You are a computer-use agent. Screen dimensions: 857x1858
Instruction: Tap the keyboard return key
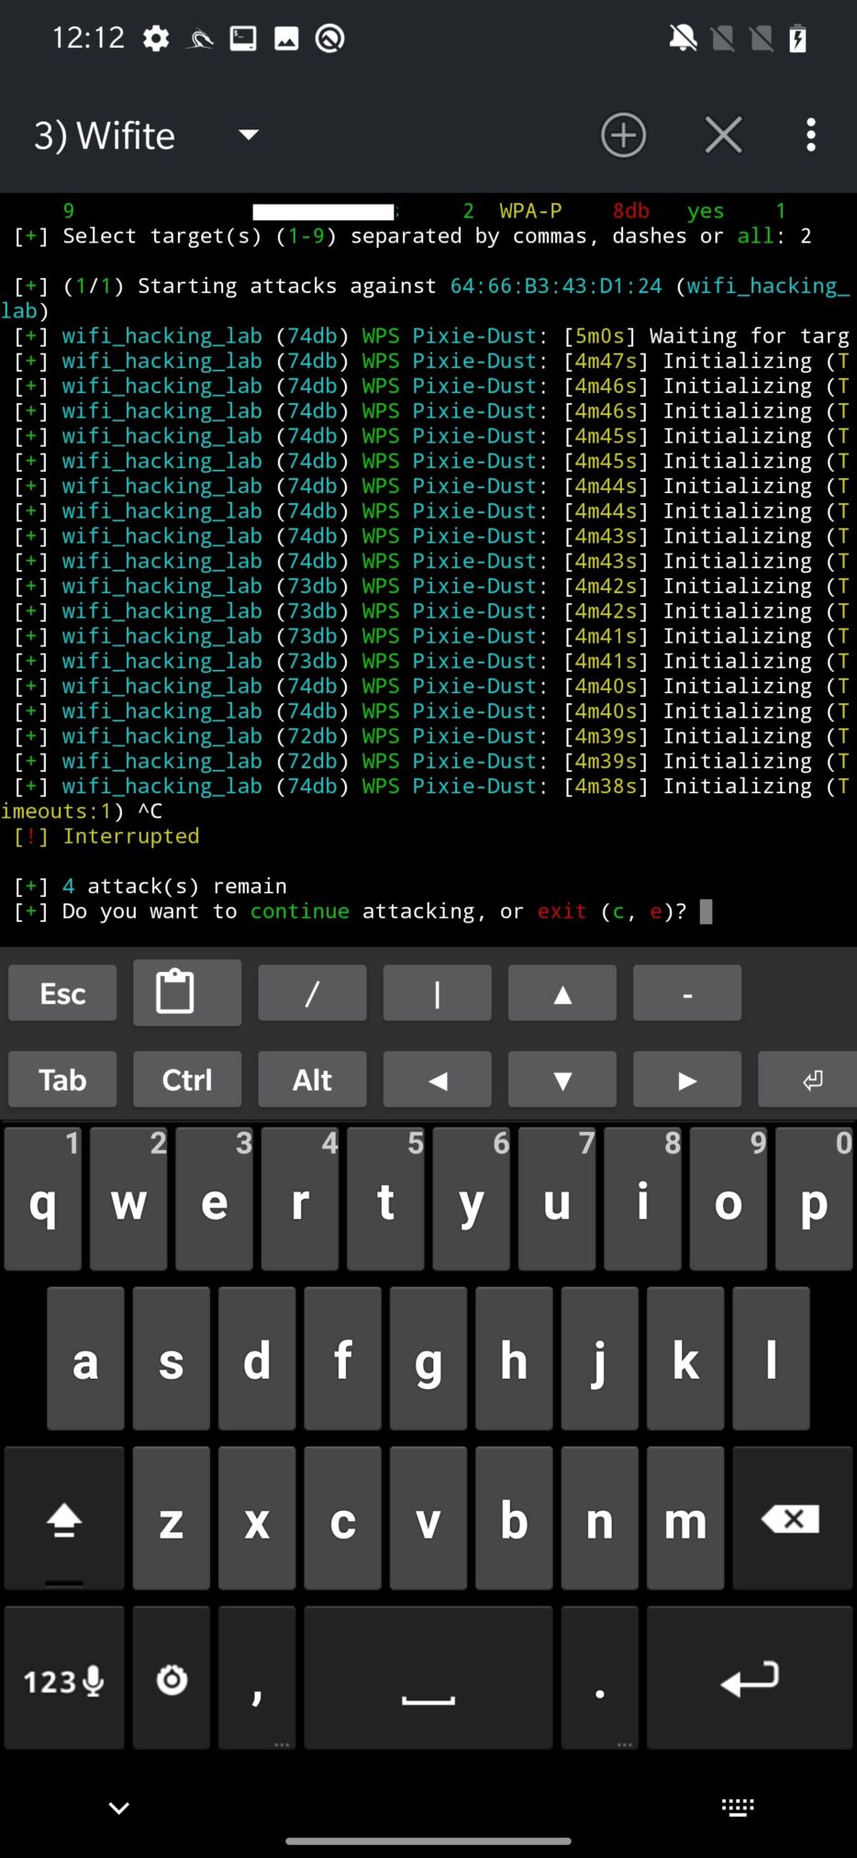click(750, 1678)
